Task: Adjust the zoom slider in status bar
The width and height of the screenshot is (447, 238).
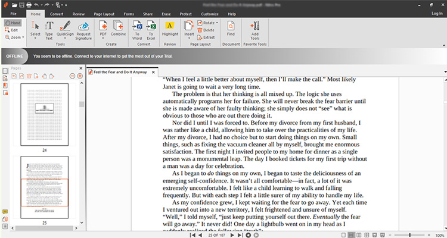Action: [x=410, y=235]
